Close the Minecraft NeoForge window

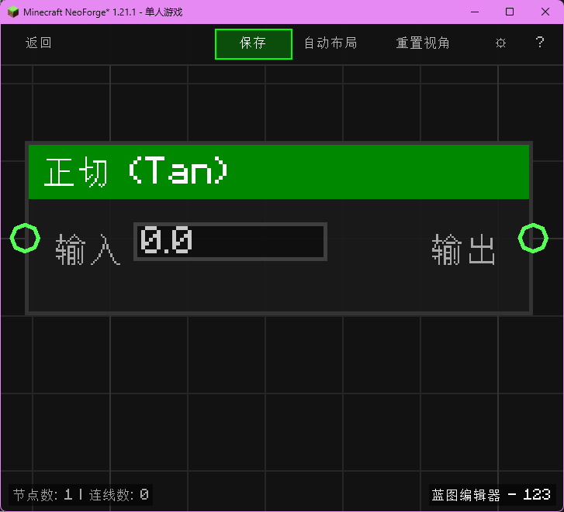tap(545, 12)
